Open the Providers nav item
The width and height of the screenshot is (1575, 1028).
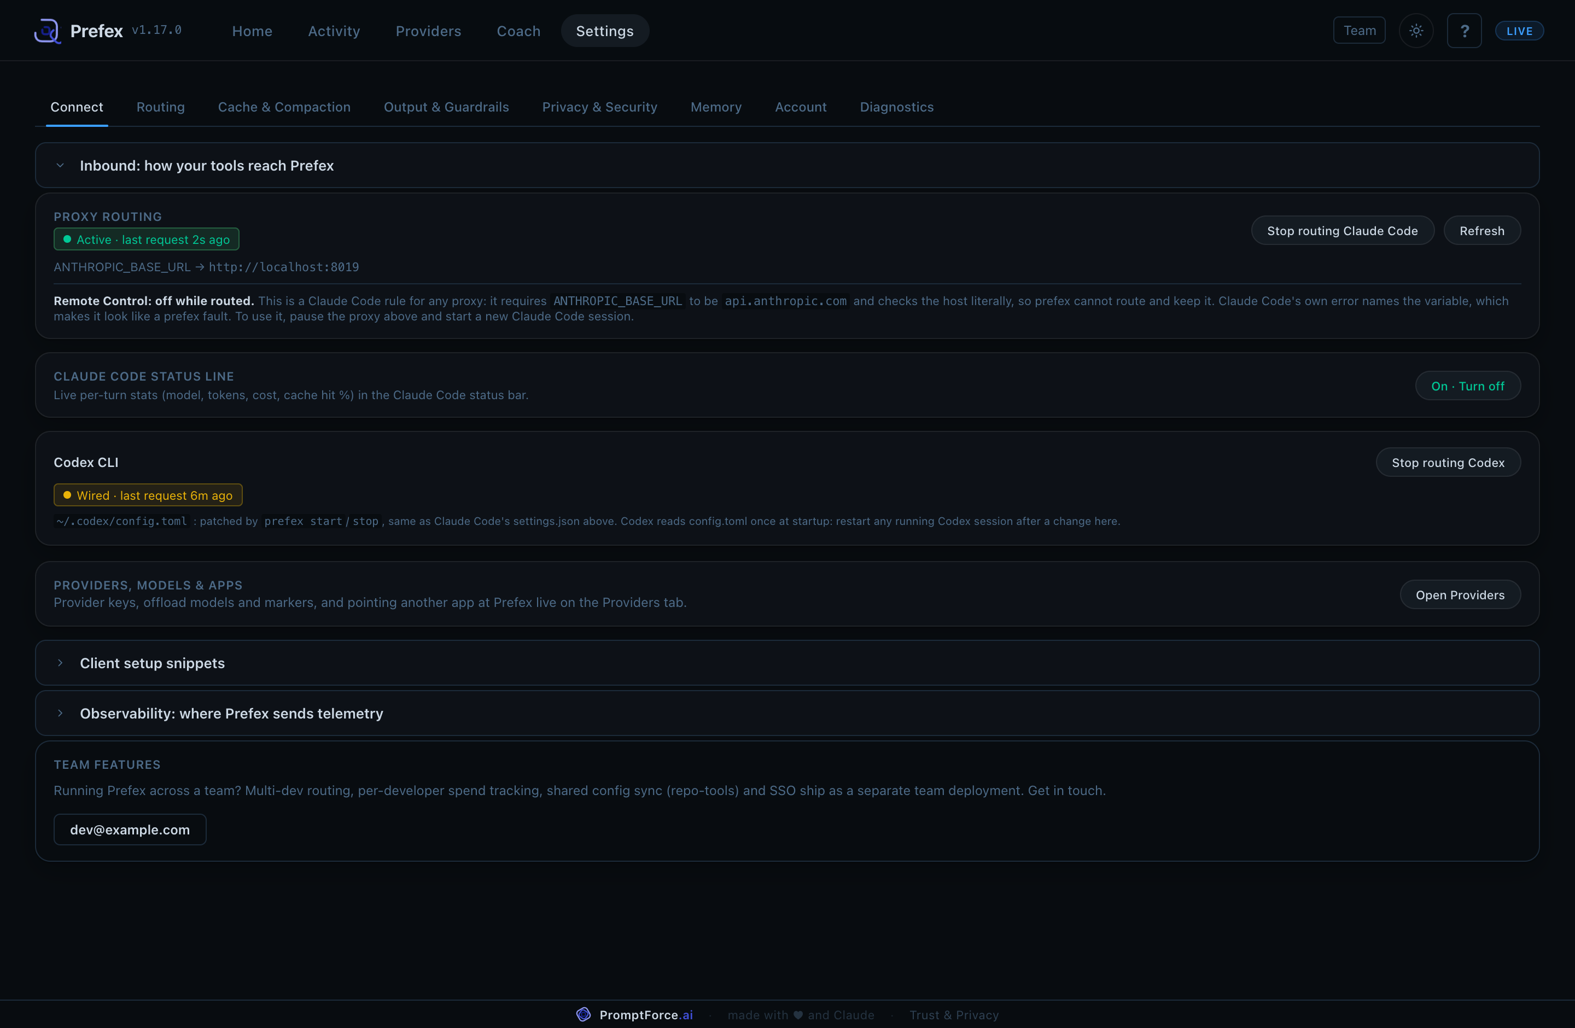point(428,31)
